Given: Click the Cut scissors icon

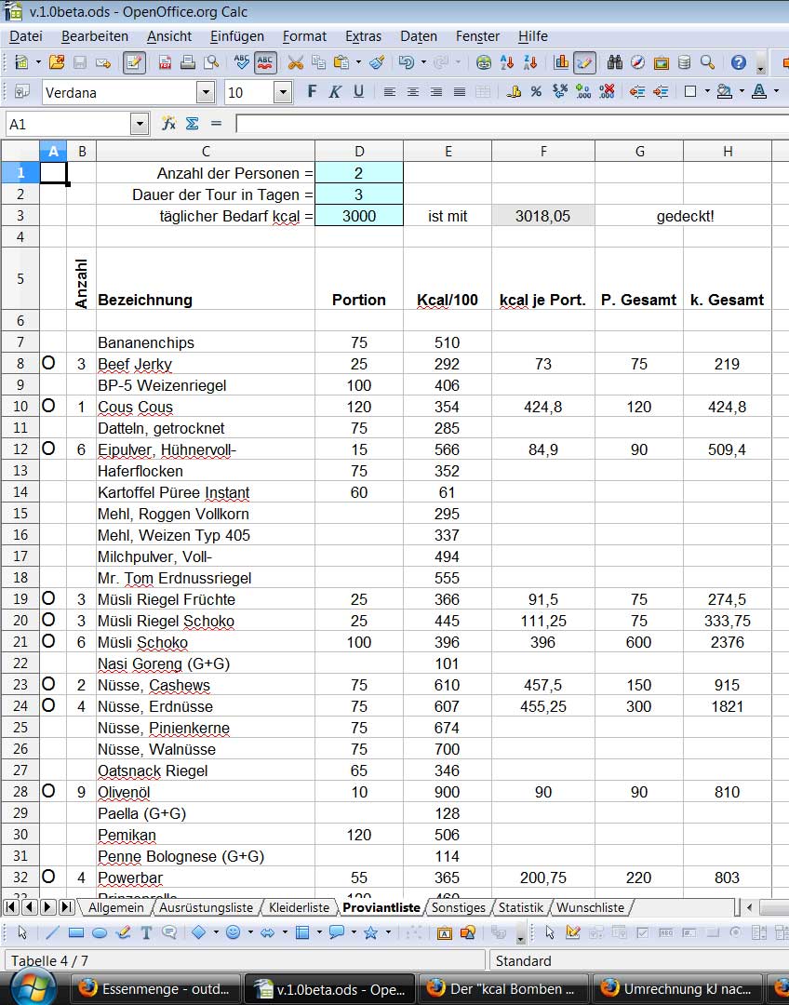Looking at the screenshot, I should [x=295, y=63].
